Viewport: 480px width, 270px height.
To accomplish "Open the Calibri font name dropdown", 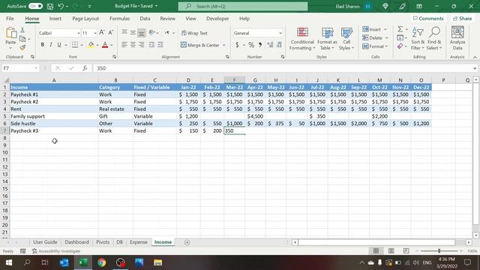I will (78, 33).
